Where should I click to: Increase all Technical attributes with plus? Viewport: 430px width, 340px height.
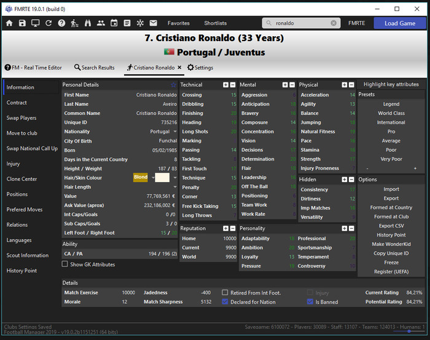(225, 85)
